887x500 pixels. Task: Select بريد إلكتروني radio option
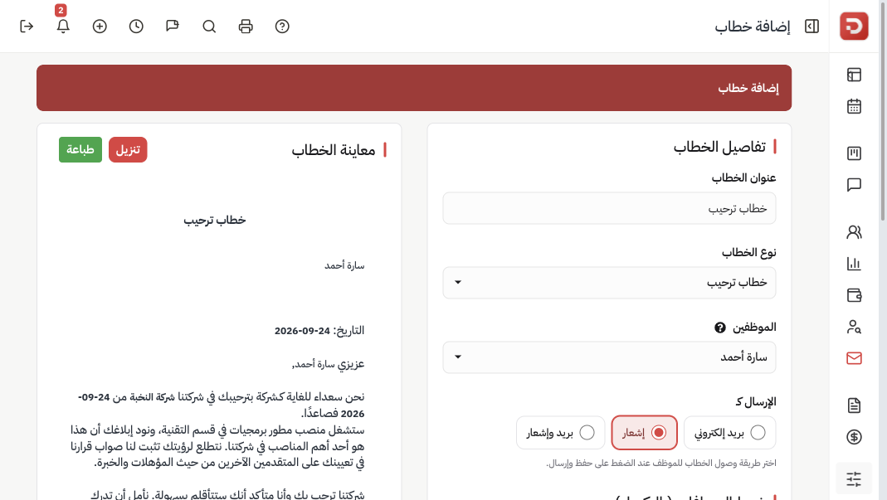click(729, 433)
